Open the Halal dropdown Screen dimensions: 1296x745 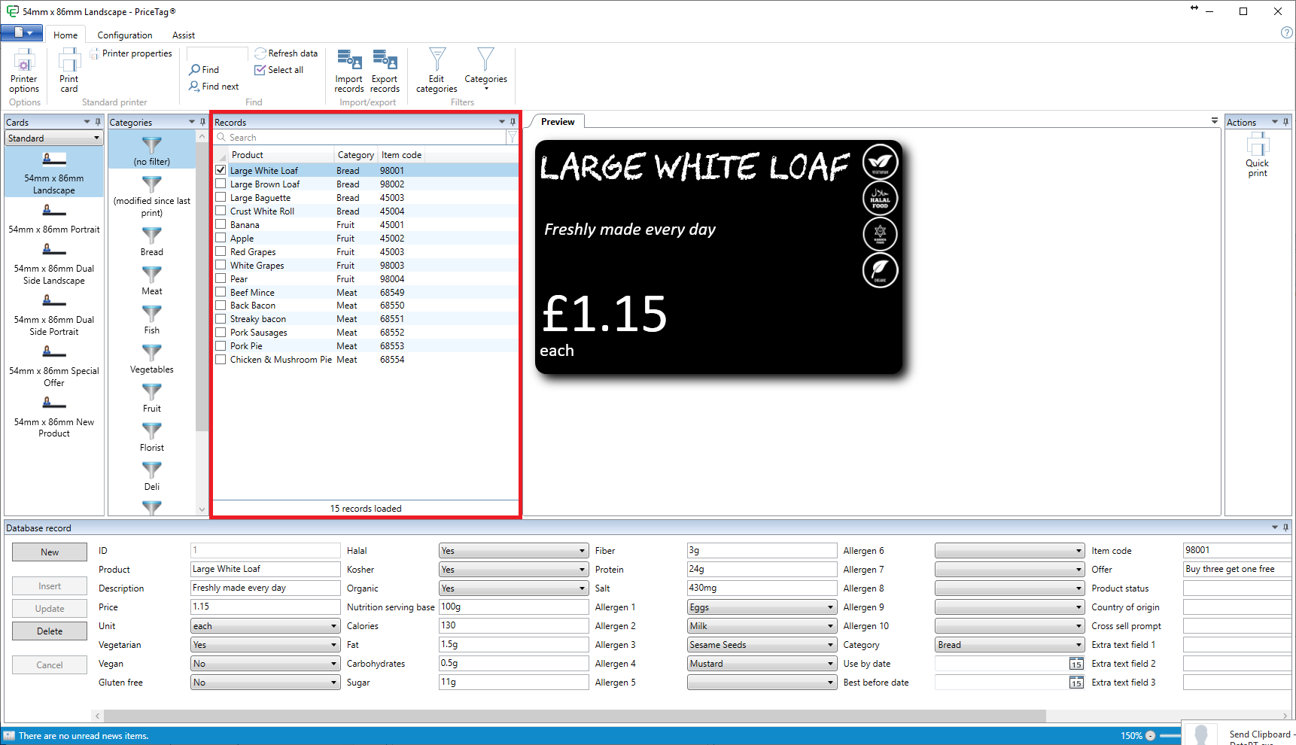point(513,551)
